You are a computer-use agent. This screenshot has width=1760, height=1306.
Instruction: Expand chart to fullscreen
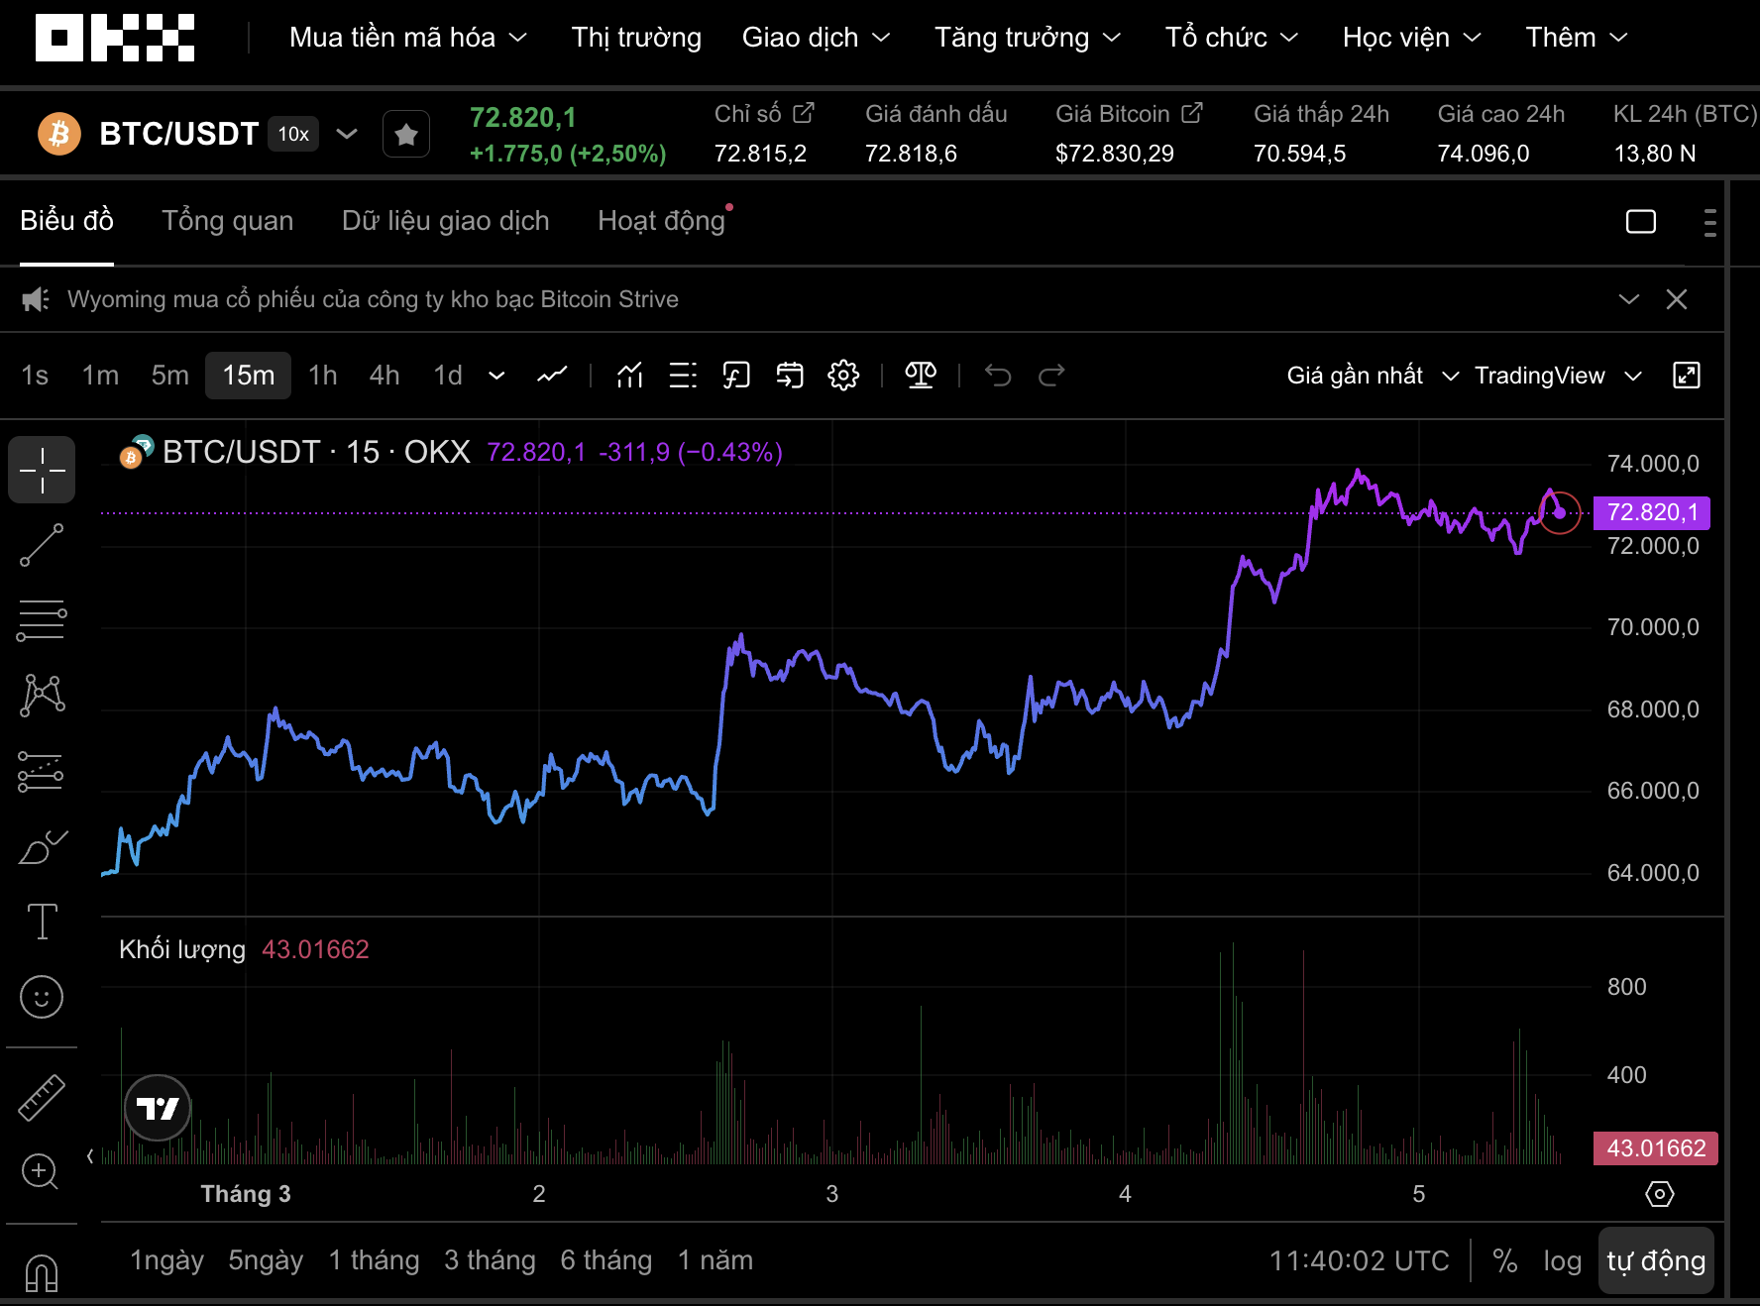[1686, 376]
